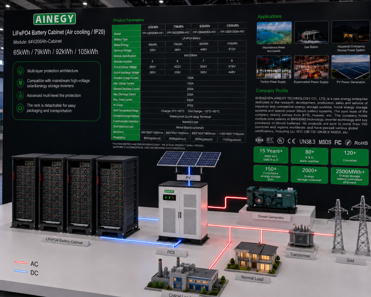Select the icon next to Compatible with mainstream inverters

[20, 83]
